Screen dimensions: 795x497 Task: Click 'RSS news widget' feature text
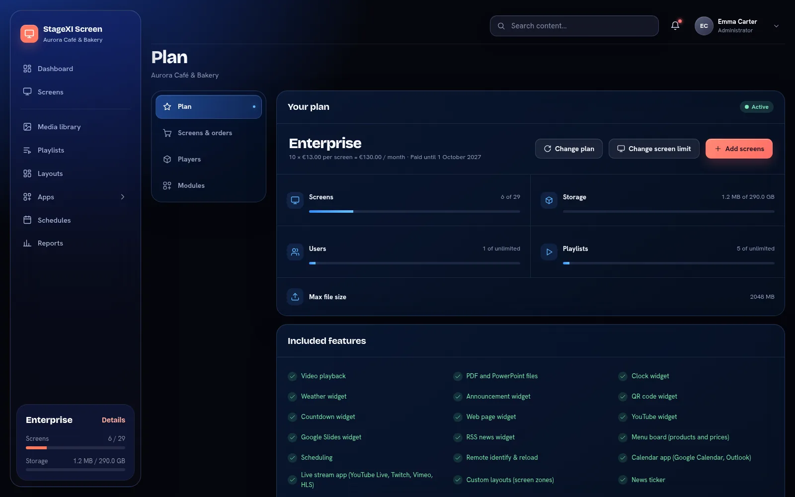490,437
